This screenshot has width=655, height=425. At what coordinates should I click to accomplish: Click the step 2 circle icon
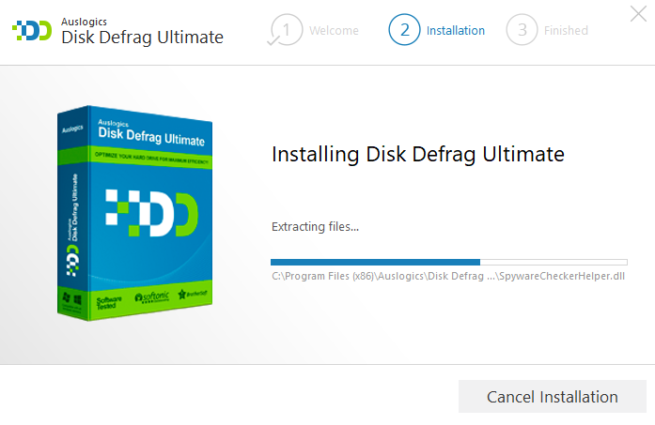coord(404,30)
